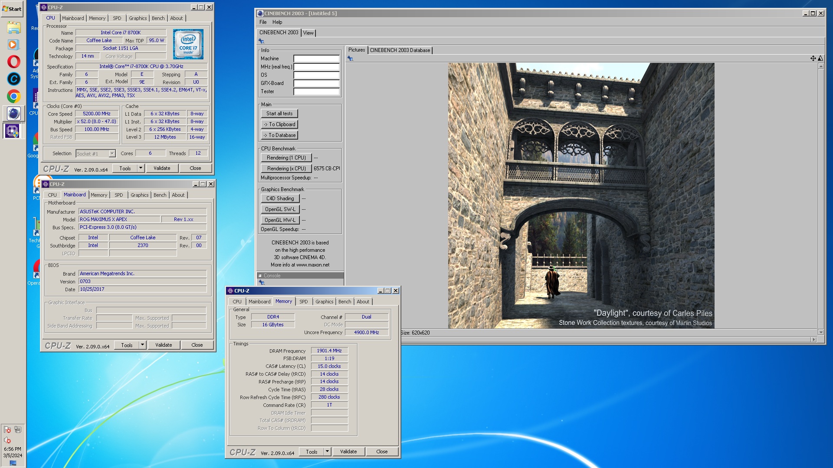Open the File menu in CINEBENCH
Image resolution: width=833 pixels, height=468 pixels.
click(263, 22)
